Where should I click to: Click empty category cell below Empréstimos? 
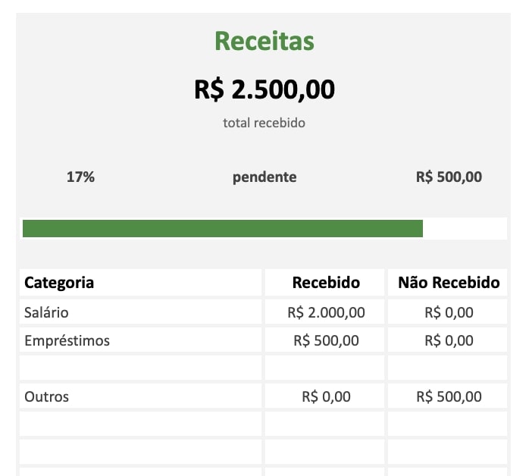click(x=140, y=368)
